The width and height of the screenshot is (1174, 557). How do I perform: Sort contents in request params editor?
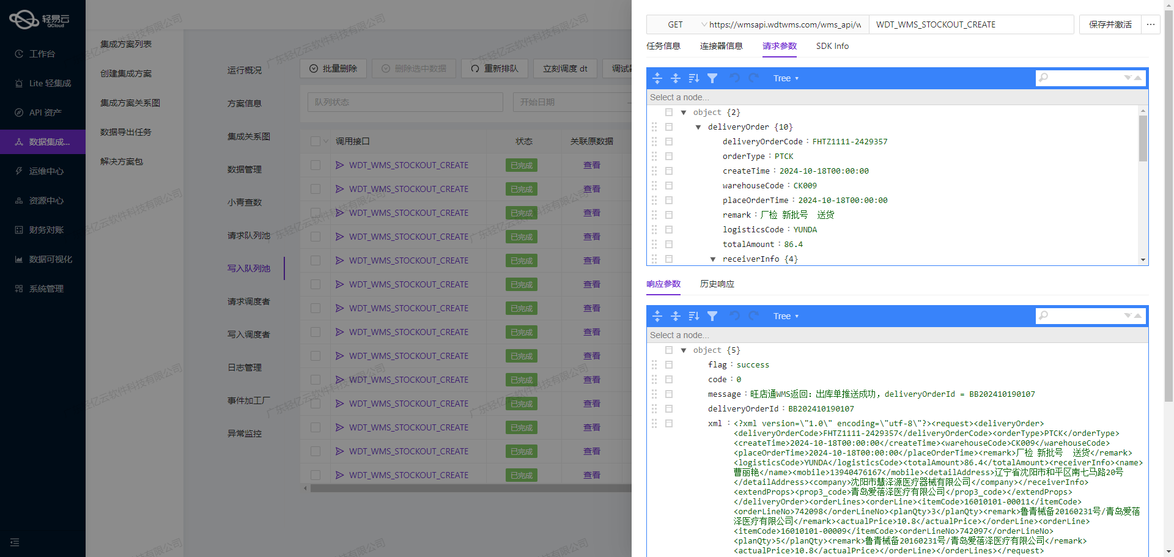coord(694,78)
